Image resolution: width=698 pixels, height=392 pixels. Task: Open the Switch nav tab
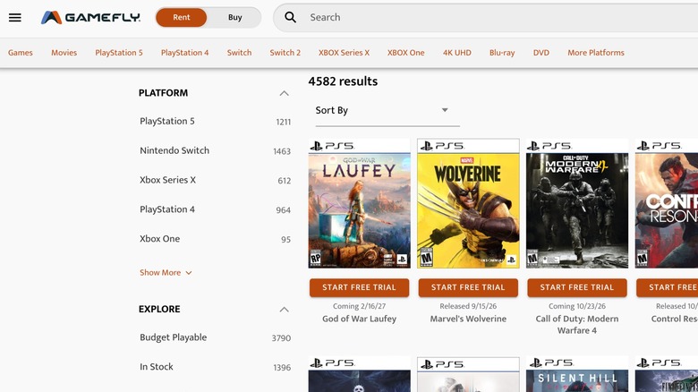point(240,53)
